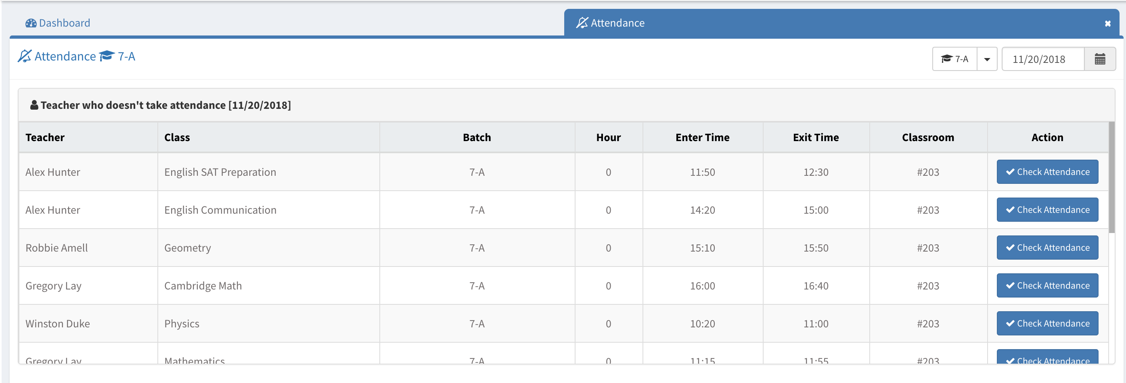
Task: Check attendance for Robbie Amell's Geometry
Action: coord(1047,248)
